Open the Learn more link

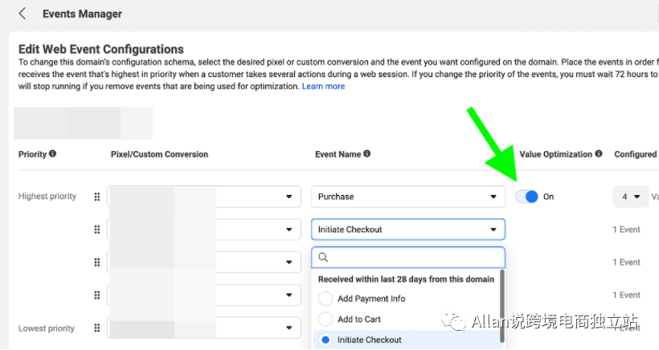tap(323, 87)
